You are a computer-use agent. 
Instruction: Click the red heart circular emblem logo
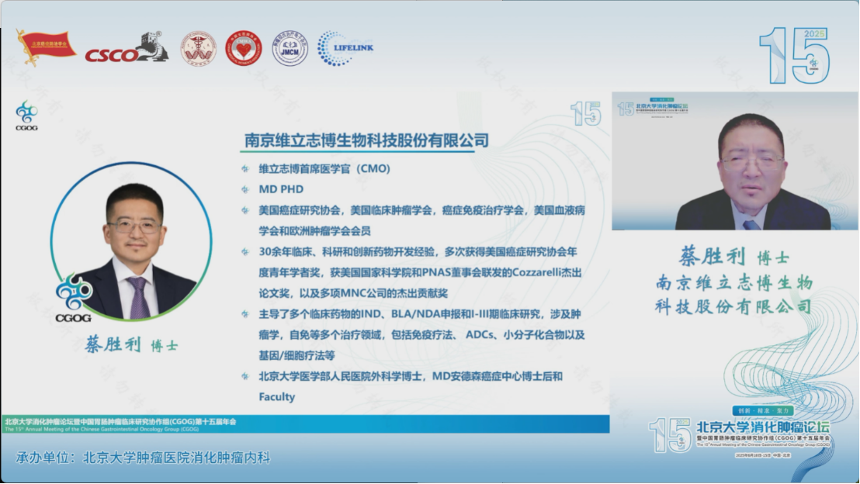(x=244, y=48)
